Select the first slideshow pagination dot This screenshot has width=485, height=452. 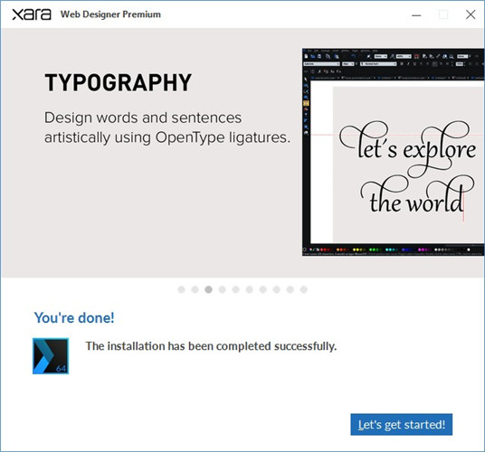181,289
